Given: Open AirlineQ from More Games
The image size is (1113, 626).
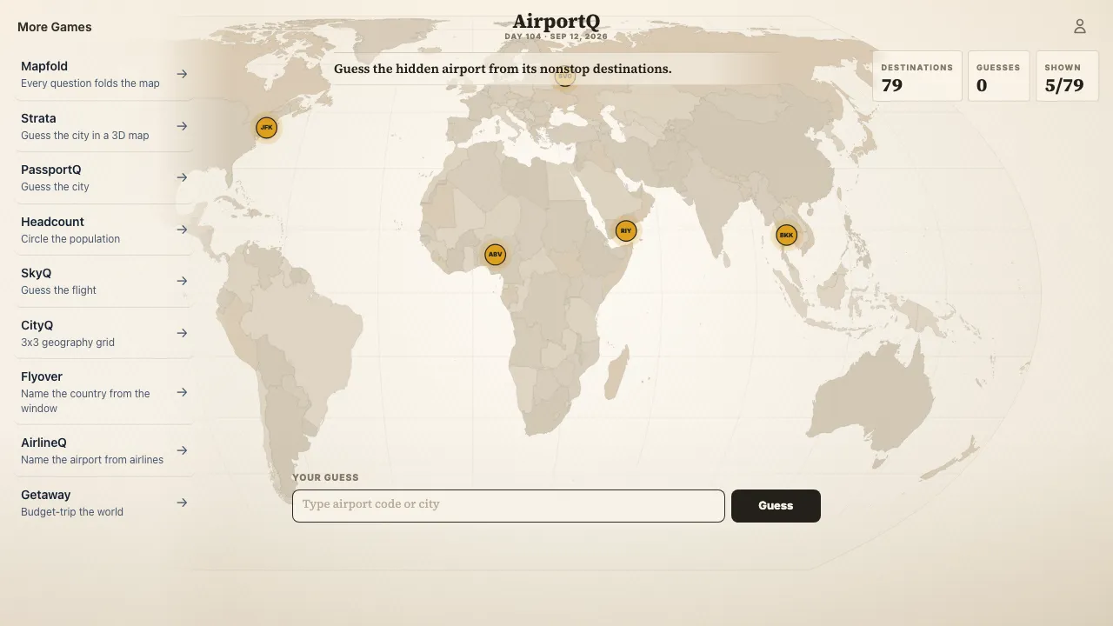Looking at the screenshot, I should pos(104,450).
